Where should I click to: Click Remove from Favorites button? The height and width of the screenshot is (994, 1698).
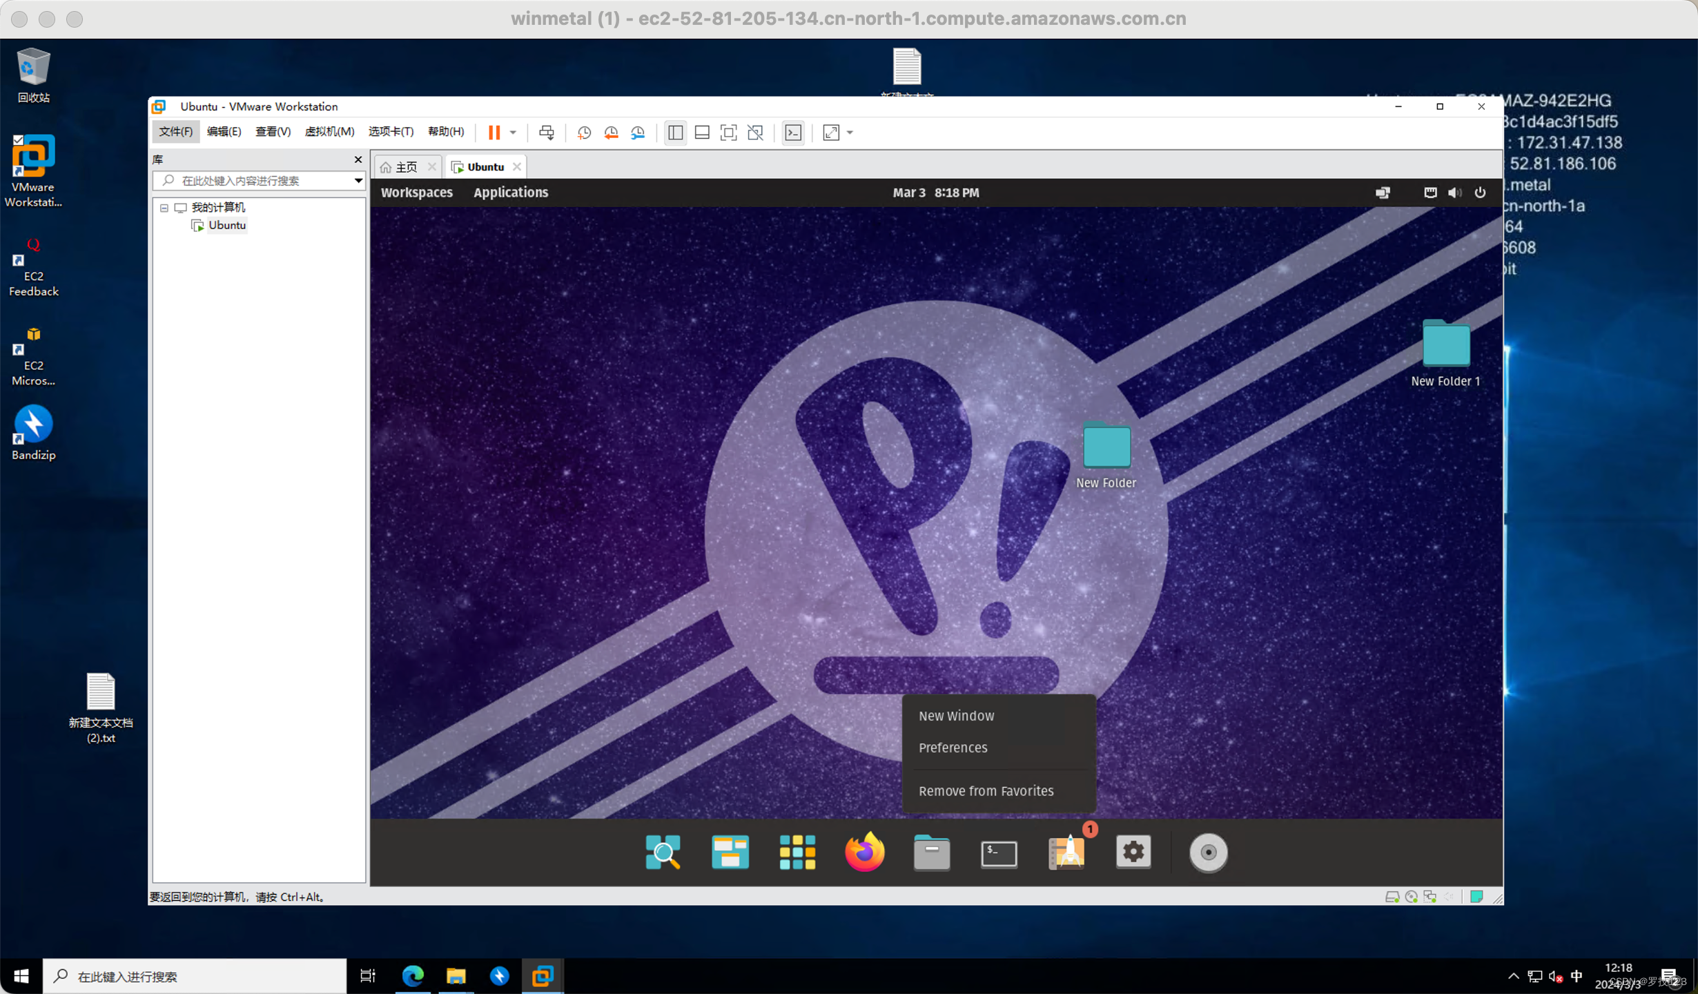(986, 790)
